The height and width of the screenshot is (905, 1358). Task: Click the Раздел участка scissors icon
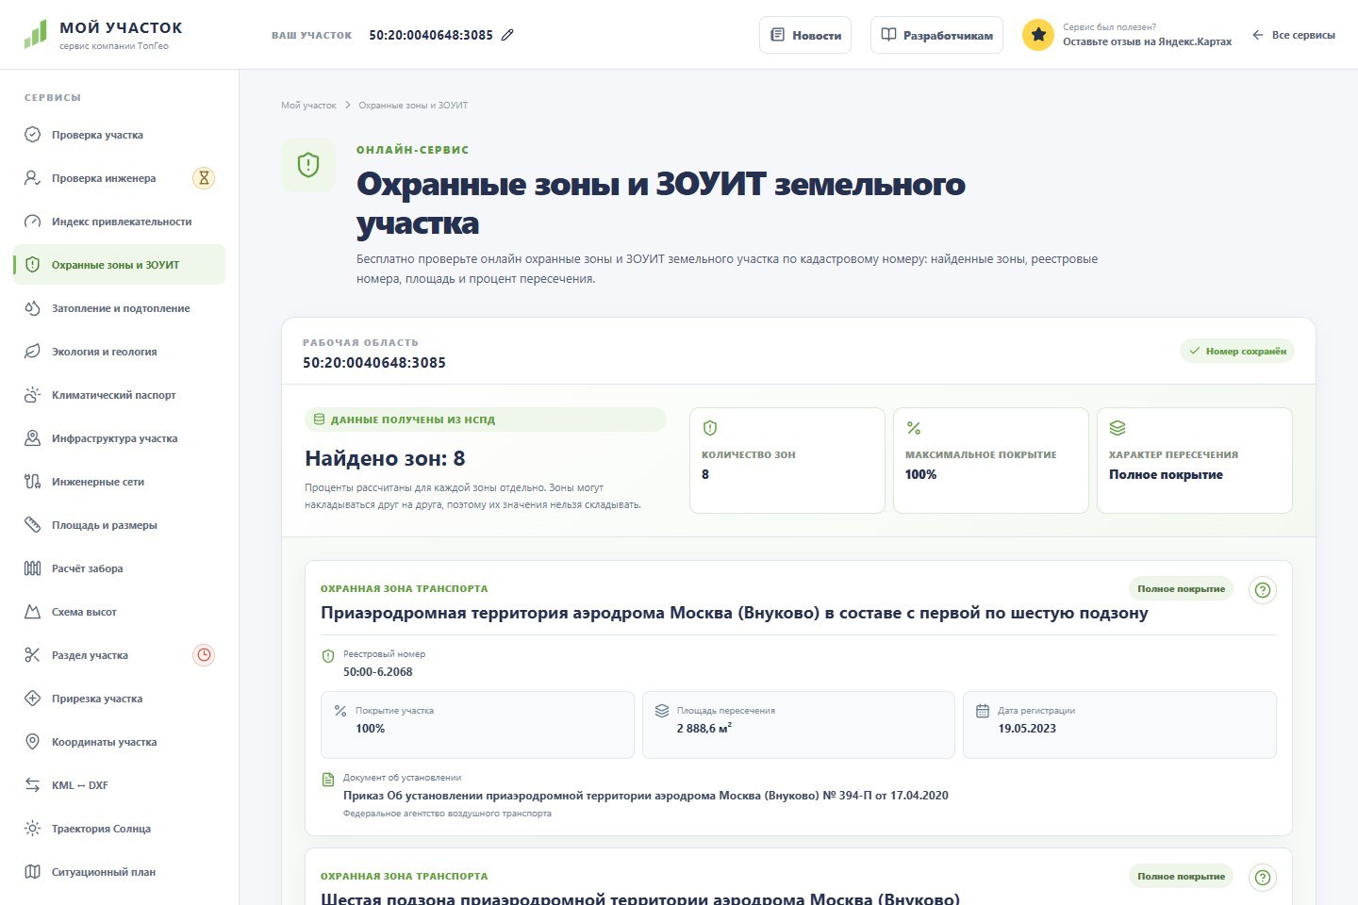[32, 655]
